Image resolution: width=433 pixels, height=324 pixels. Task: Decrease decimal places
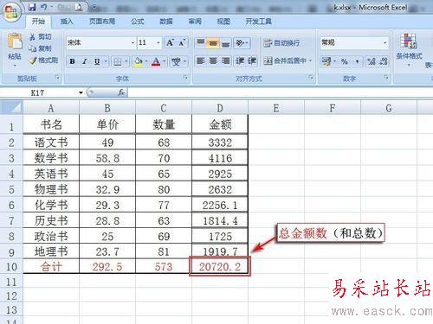[x=384, y=61]
